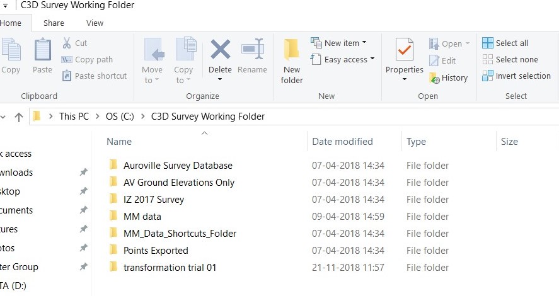Click the Rename icon in Organize
This screenshot has height=296, width=559.
[x=253, y=49]
